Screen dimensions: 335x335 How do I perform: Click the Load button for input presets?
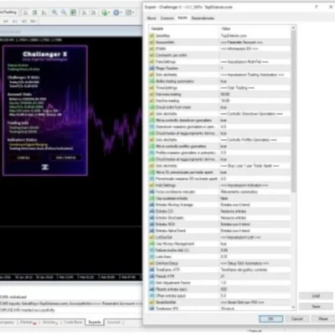(316, 296)
